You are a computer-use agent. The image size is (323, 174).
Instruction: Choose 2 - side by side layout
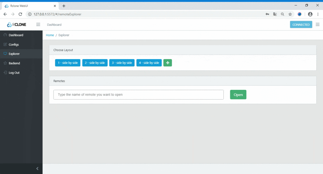95,63
